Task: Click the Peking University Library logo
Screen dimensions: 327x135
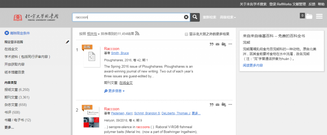Action: point(36,17)
